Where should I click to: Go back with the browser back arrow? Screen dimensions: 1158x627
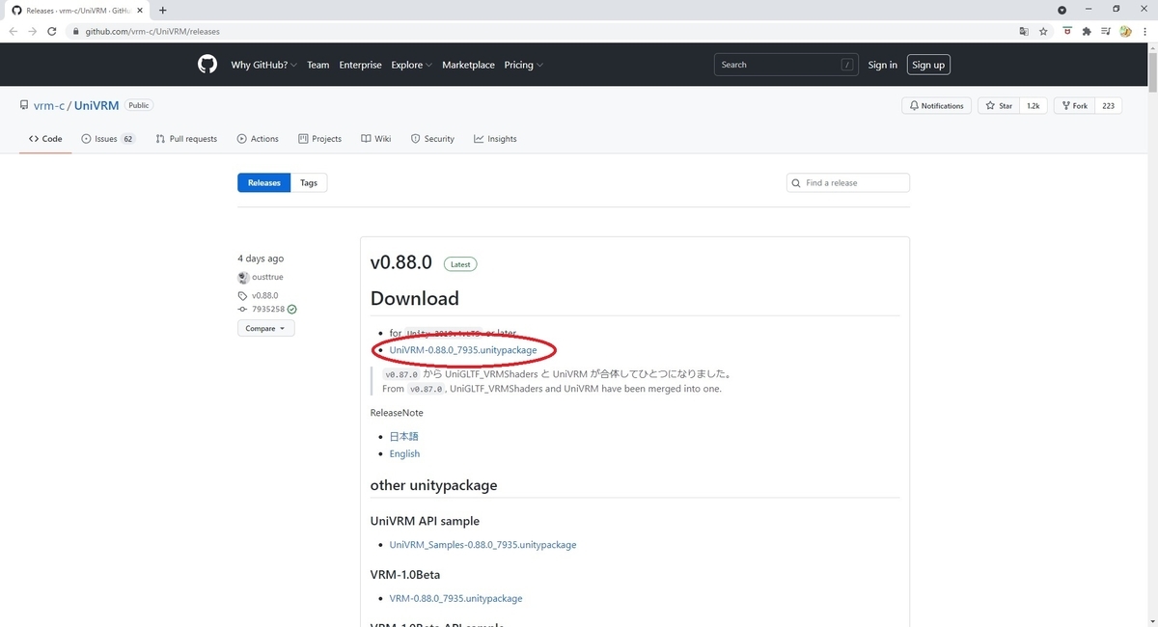pos(14,31)
